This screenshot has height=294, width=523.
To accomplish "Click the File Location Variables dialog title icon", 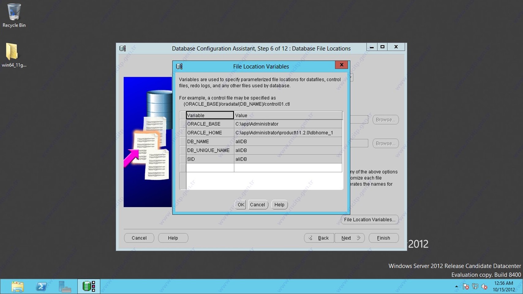I will (179, 66).
